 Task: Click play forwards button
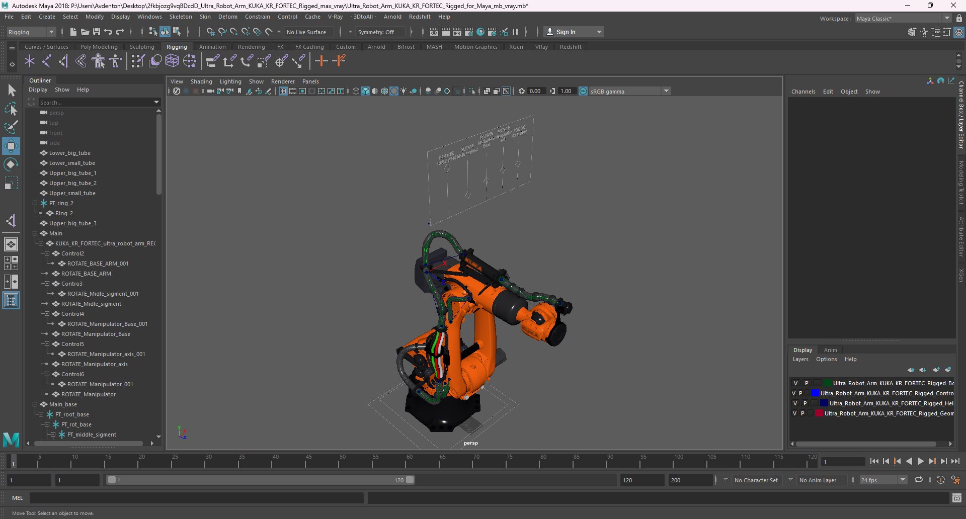click(x=921, y=461)
